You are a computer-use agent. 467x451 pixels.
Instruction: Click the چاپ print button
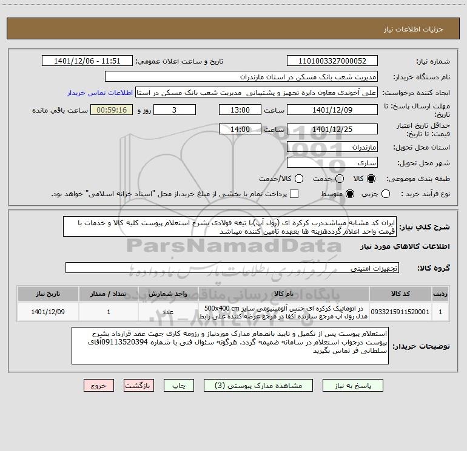point(179,386)
